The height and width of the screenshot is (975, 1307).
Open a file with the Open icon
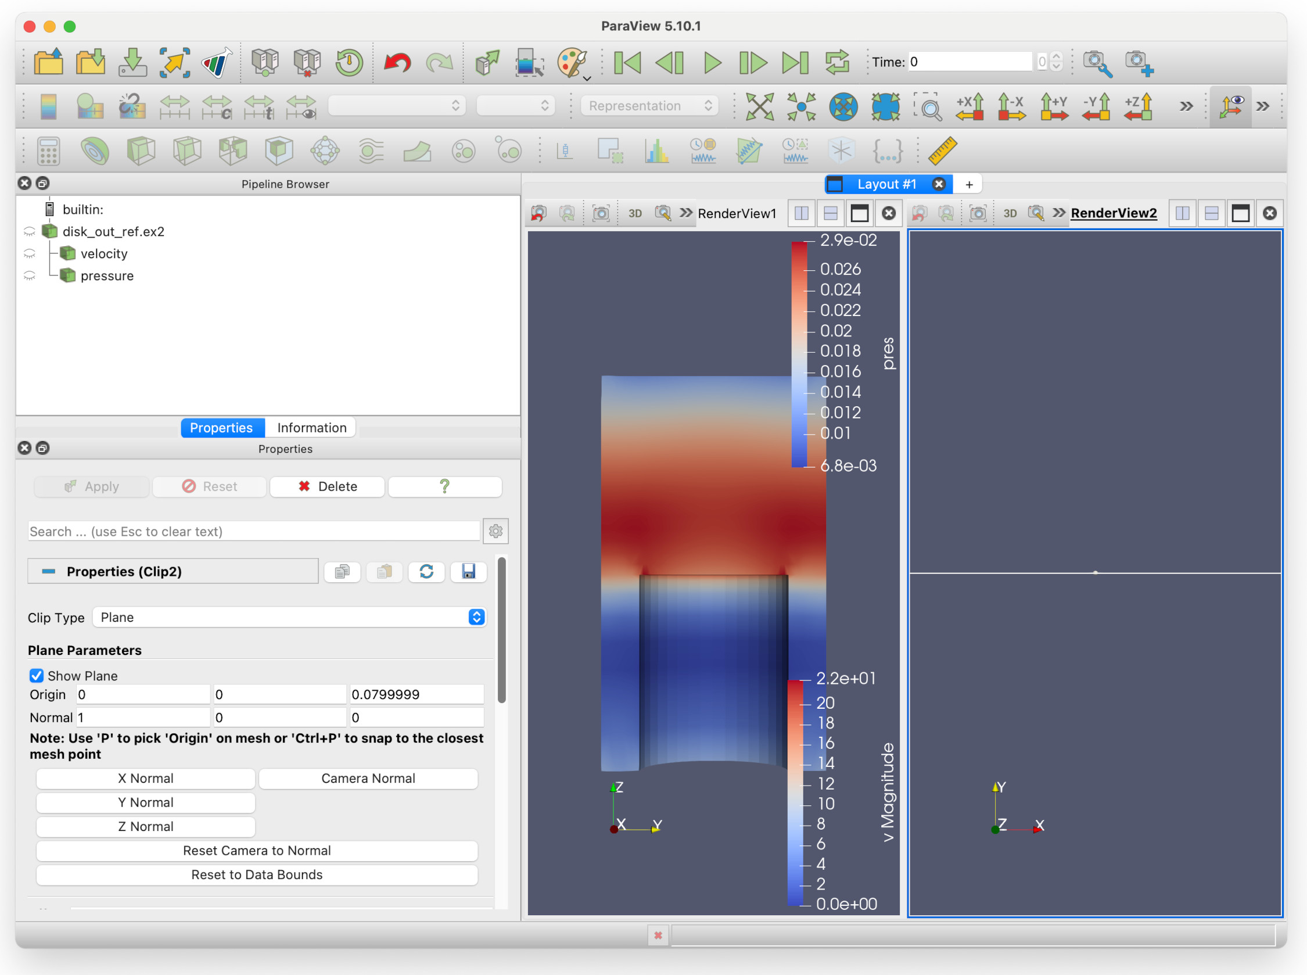tap(48, 62)
